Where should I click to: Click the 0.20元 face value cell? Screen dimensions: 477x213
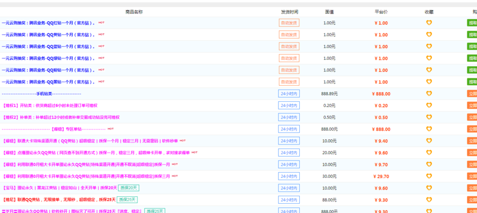[330, 105]
